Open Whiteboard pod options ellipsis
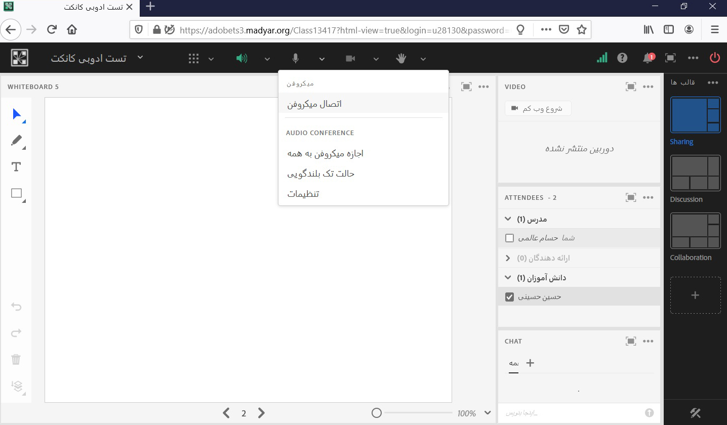The image size is (727, 425). 484,87
